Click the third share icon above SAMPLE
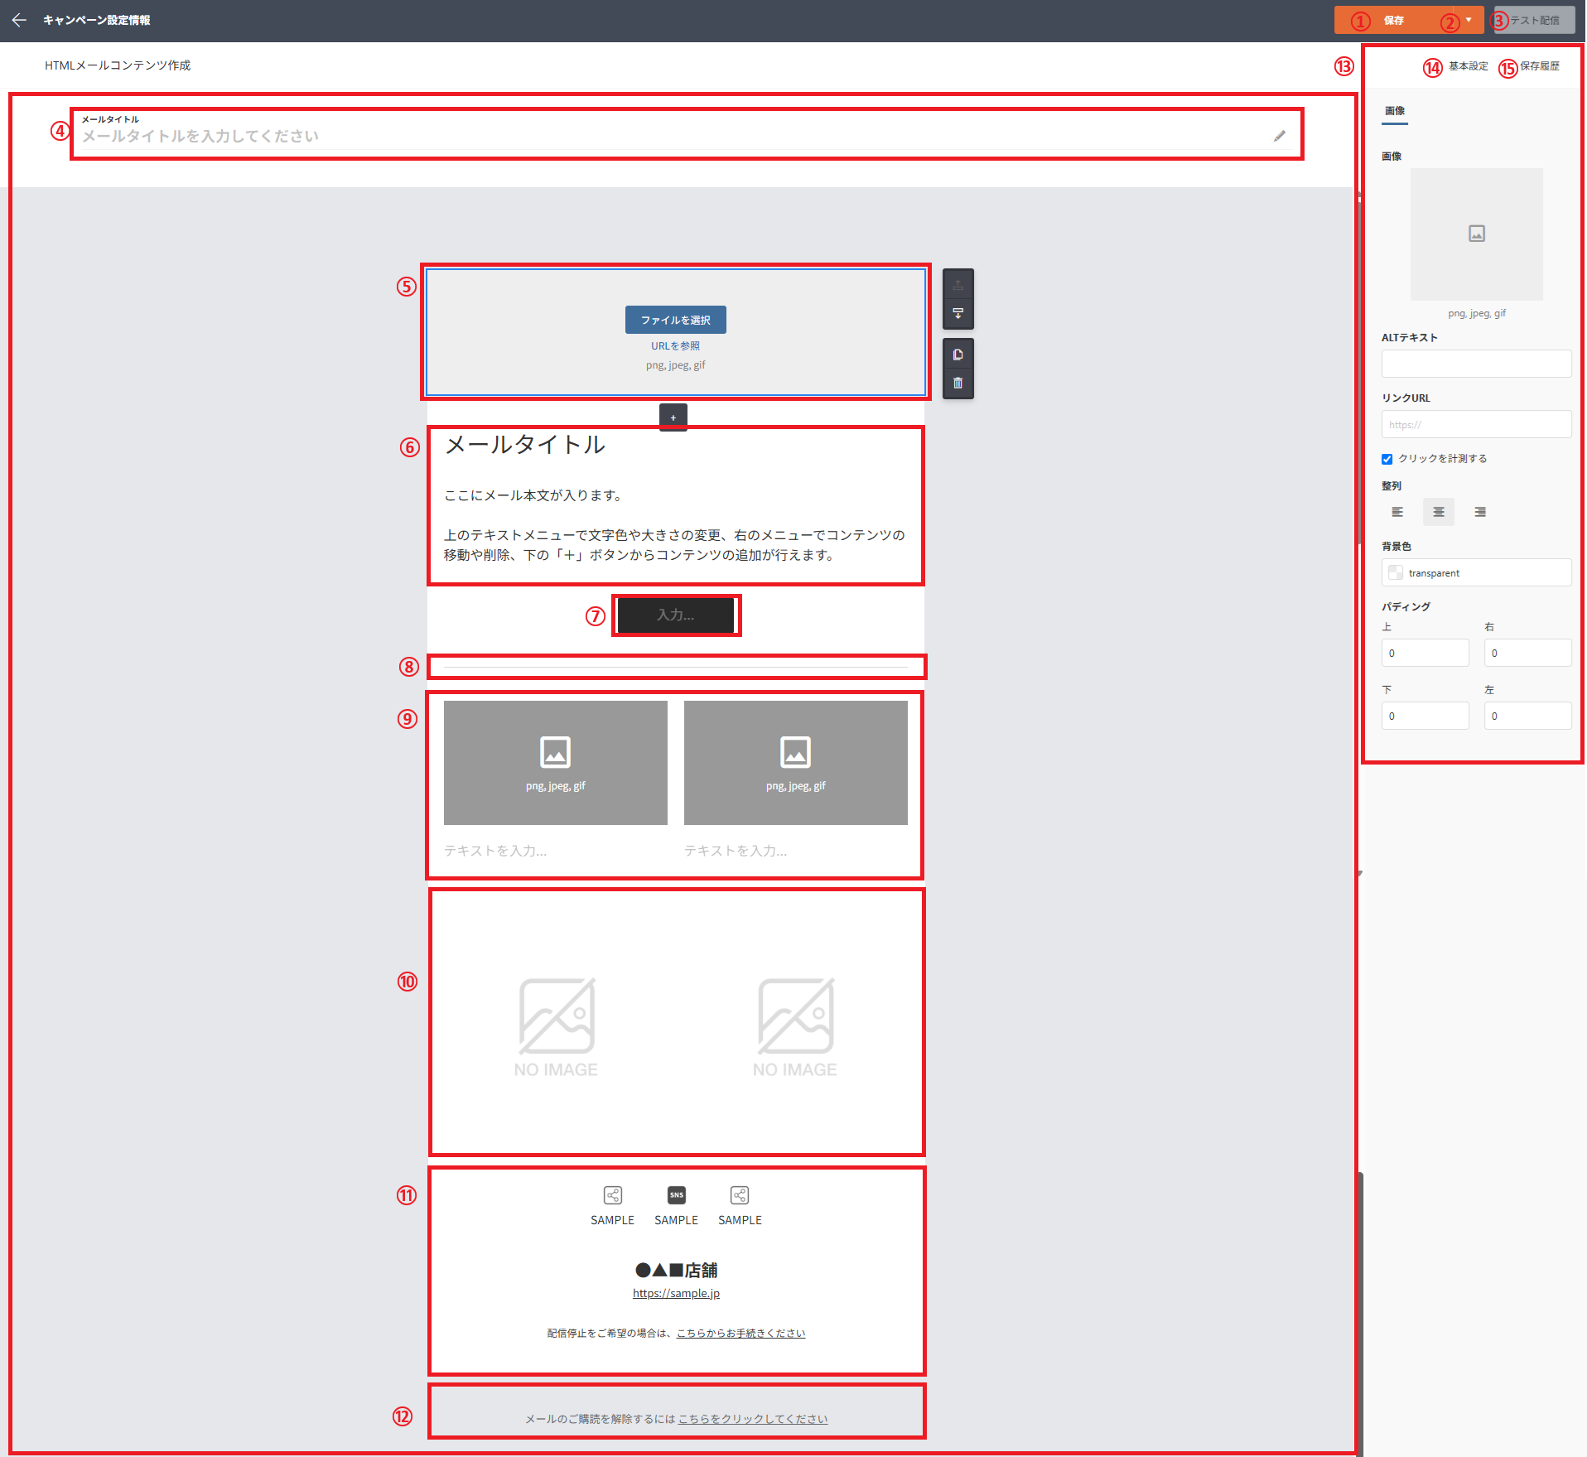1587x1457 pixels. point(740,1195)
